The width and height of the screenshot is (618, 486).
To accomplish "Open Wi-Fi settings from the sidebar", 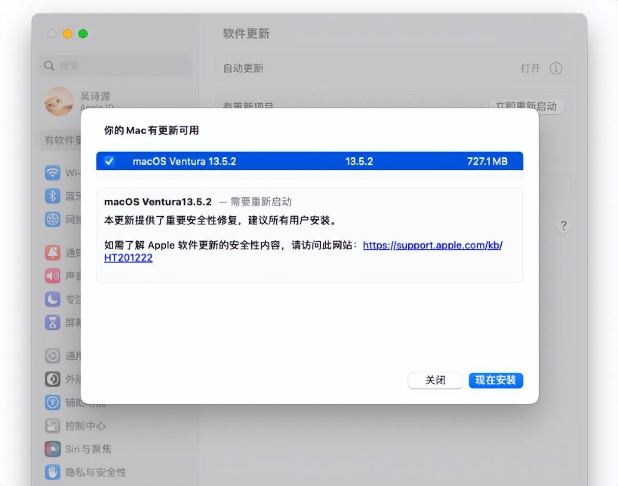I will pos(52,173).
